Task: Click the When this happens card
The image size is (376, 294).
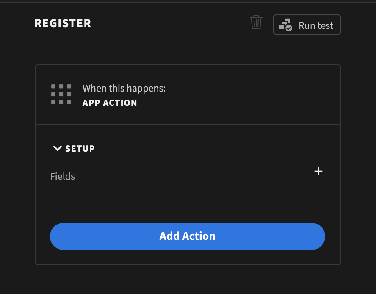Action: (x=188, y=94)
